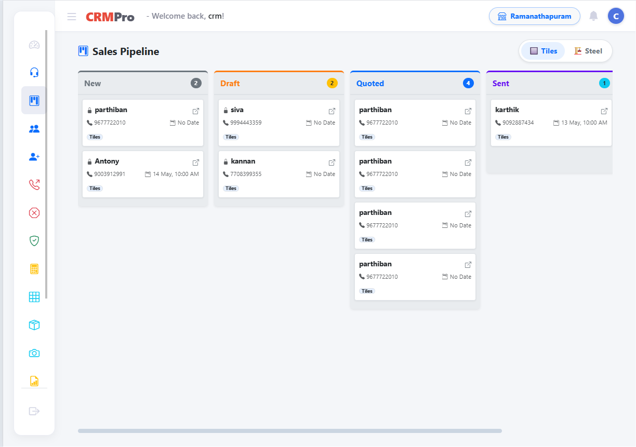Switch to the Steel pipeline view
Screen dimensions: 636x447
pyautogui.click(x=588, y=51)
